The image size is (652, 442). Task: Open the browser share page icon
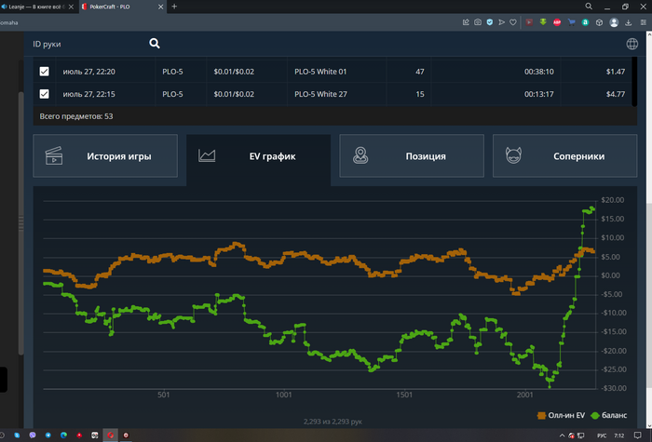click(466, 22)
